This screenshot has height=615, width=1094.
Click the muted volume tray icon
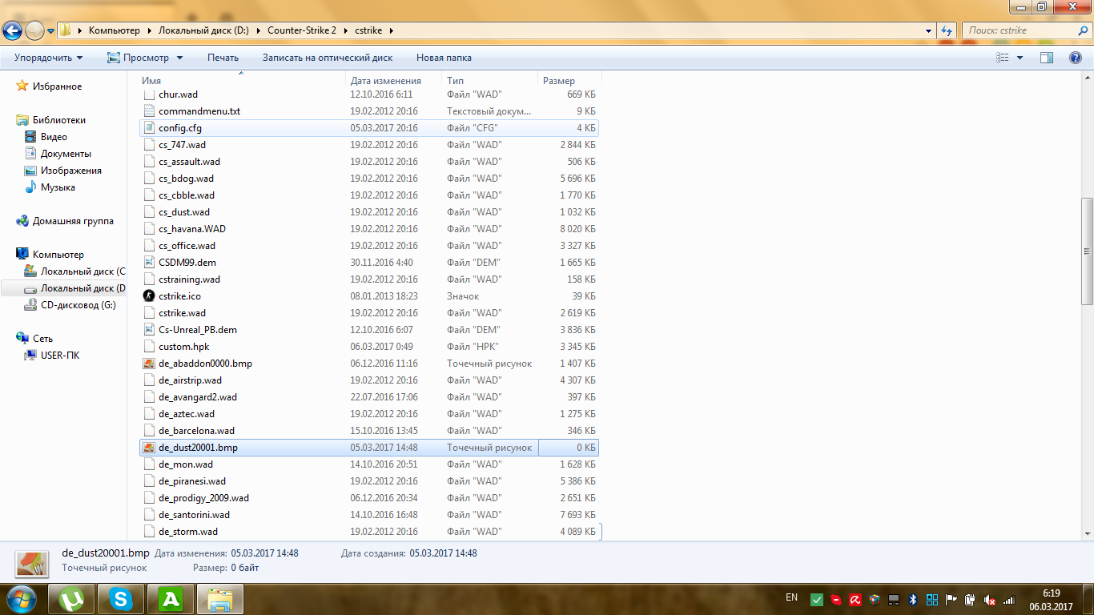coord(990,599)
